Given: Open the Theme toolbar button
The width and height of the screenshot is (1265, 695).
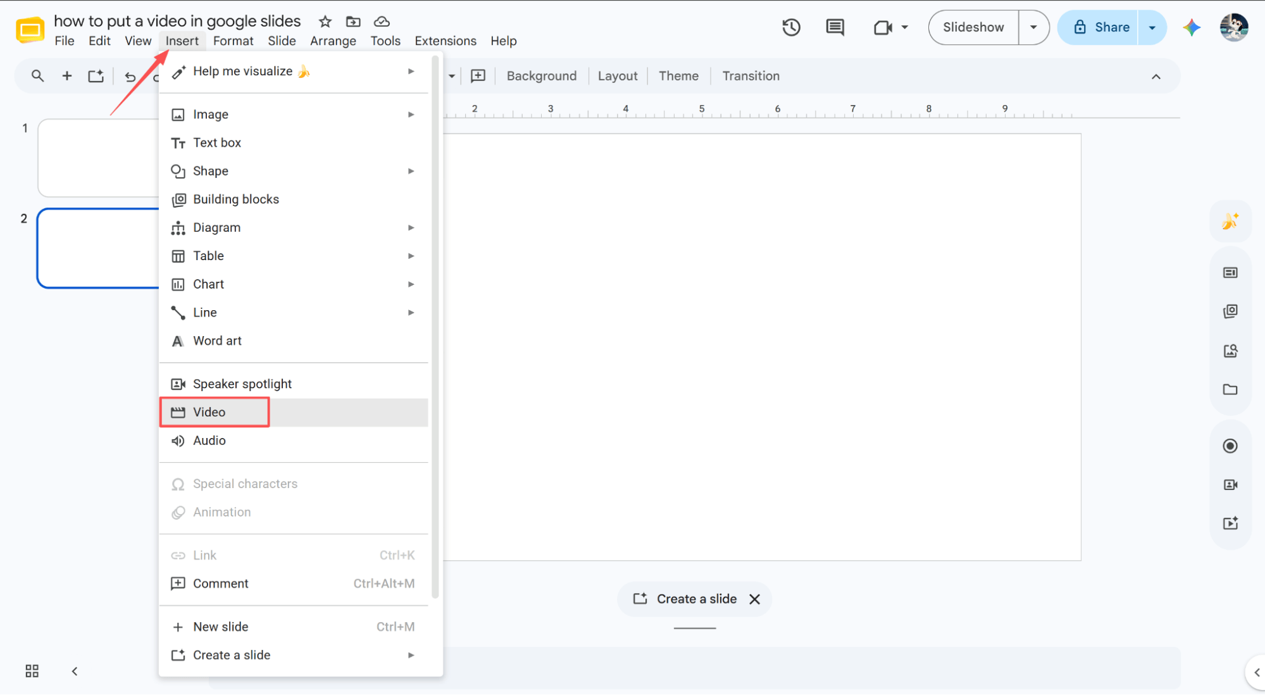Looking at the screenshot, I should coord(678,76).
